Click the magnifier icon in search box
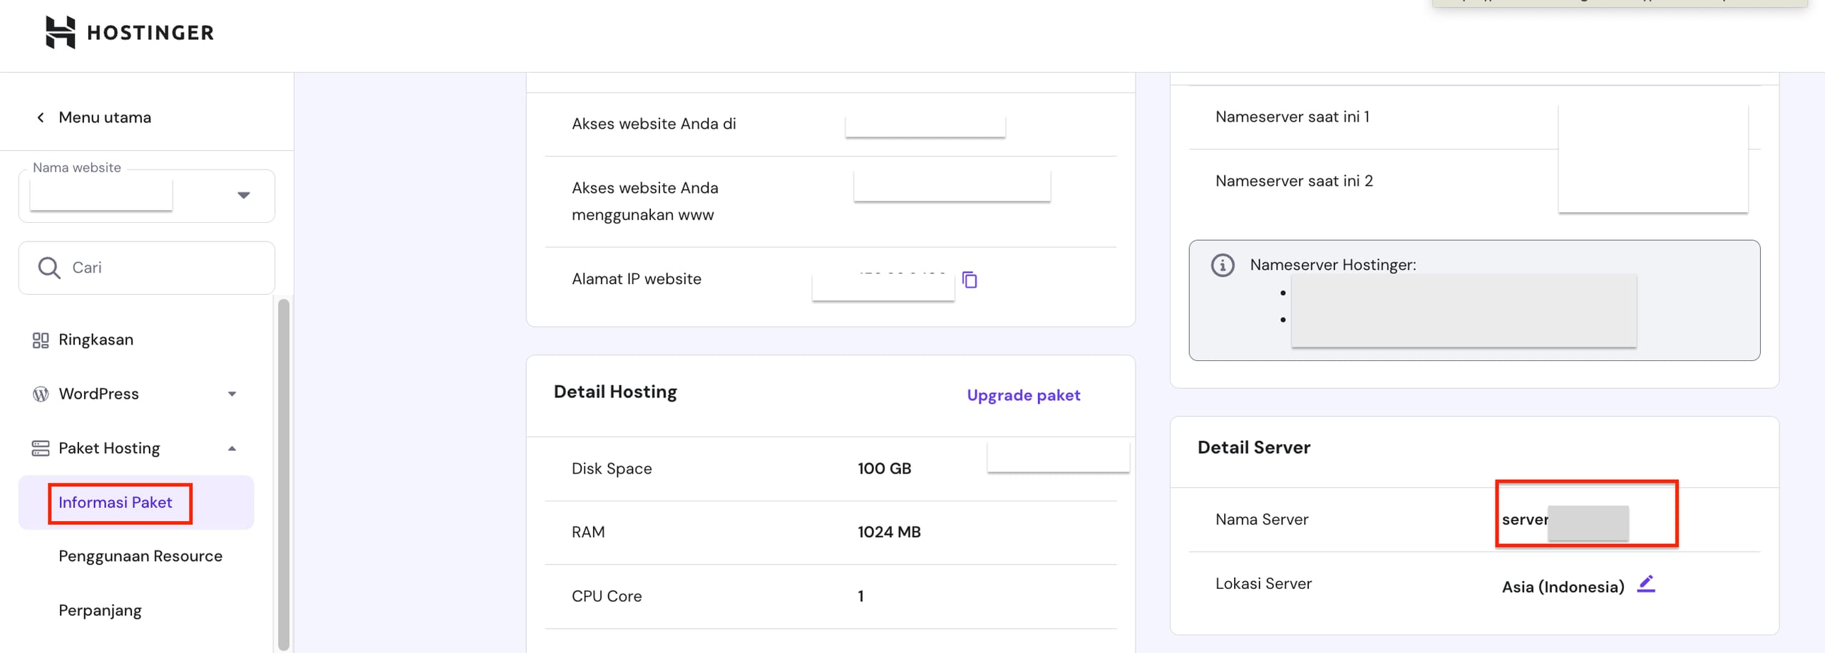This screenshot has width=1825, height=653. pyautogui.click(x=49, y=268)
